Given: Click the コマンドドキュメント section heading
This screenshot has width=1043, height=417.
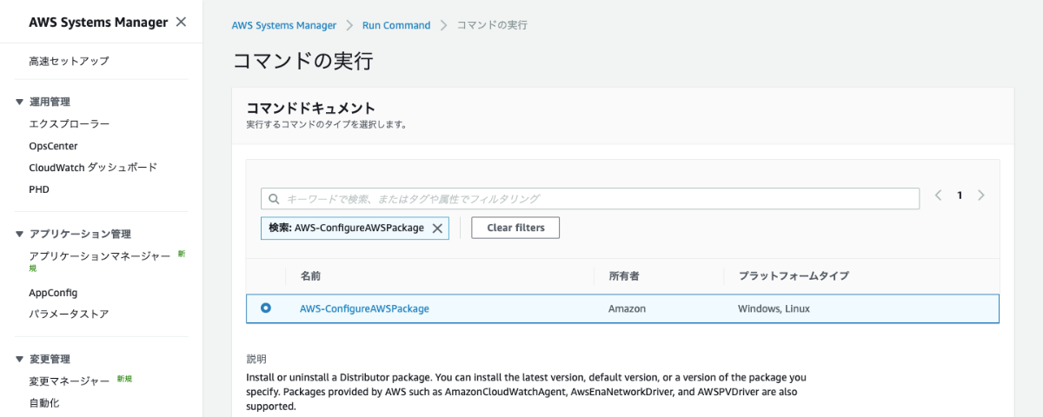Looking at the screenshot, I should pos(311,108).
